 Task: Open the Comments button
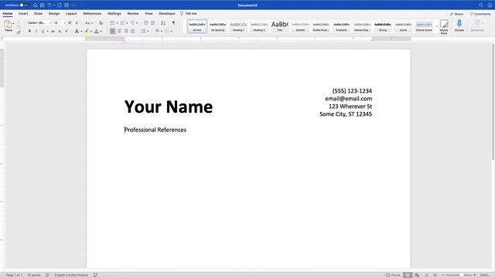tap(480, 14)
